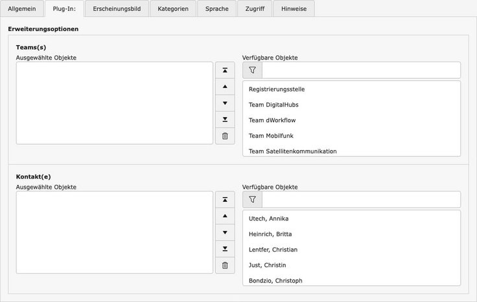
Task: Move selected contact to bottom
Action: (225, 249)
